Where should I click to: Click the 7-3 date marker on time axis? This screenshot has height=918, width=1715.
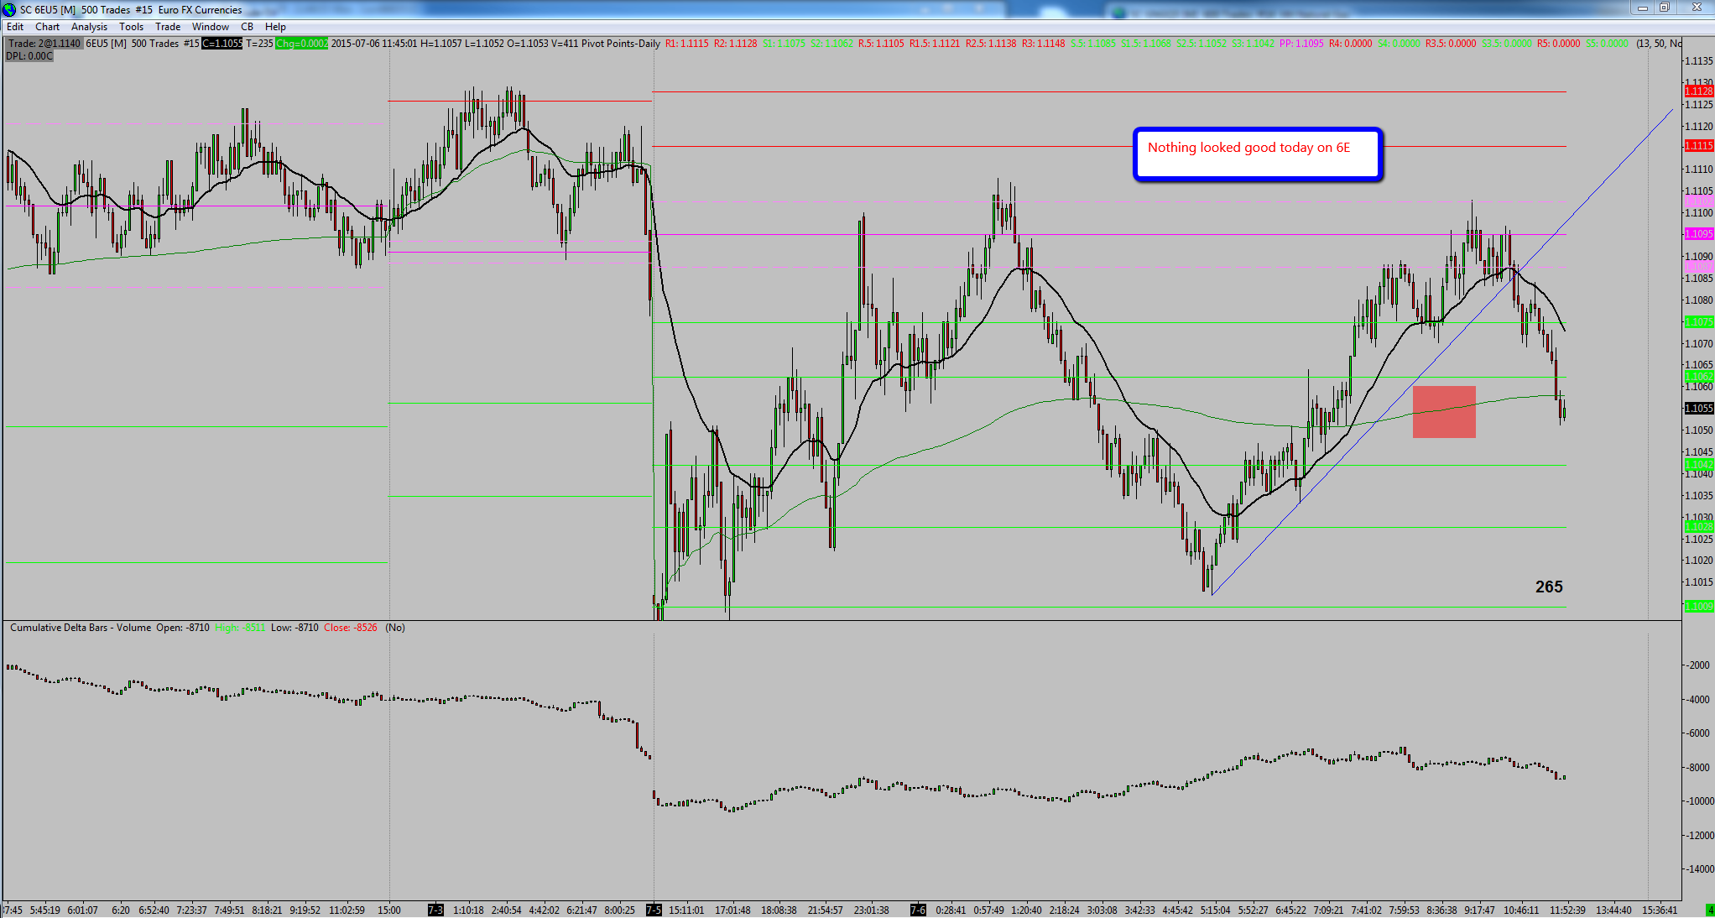pyautogui.click(x=435, y=910)
